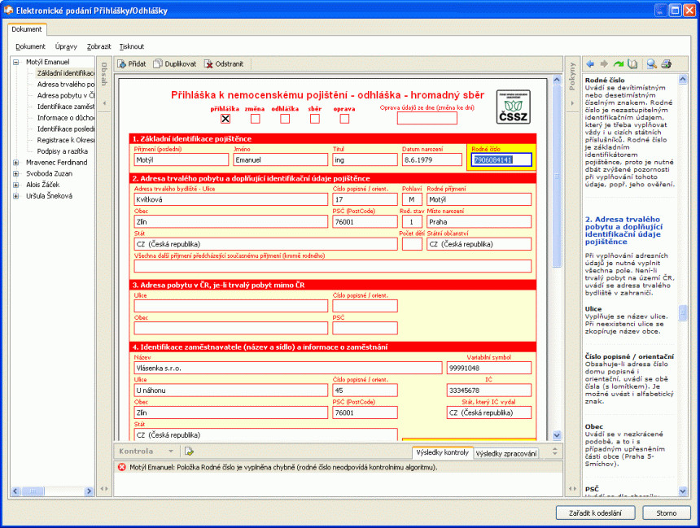700x528 pixels.
Task: Open the Adresa trvalého pobytu help link
Action: pyautogui.click(x=623, y=230)
